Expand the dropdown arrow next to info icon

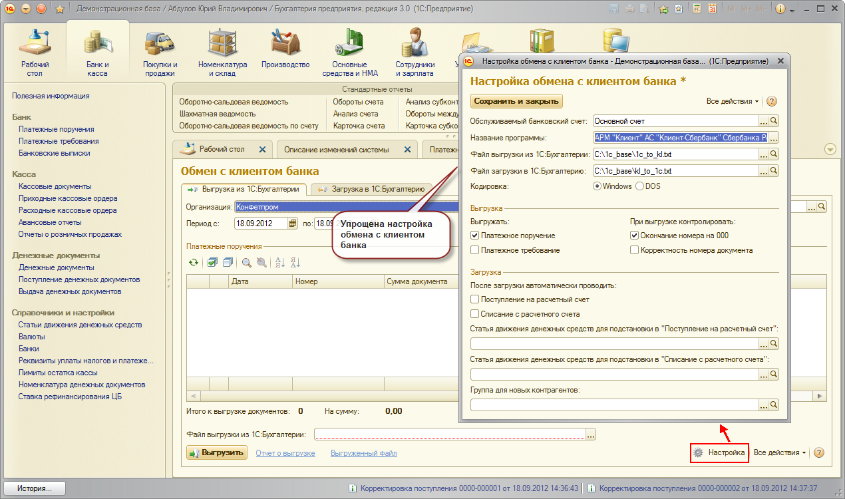click(793, 9)
